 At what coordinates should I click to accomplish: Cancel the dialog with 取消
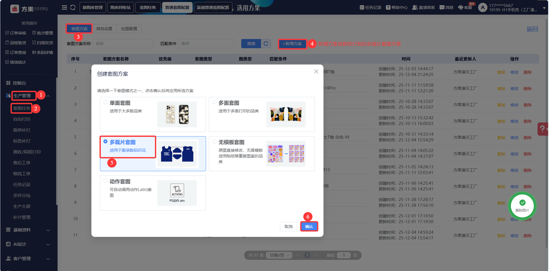pyautogui.click(x=289, y=227)
